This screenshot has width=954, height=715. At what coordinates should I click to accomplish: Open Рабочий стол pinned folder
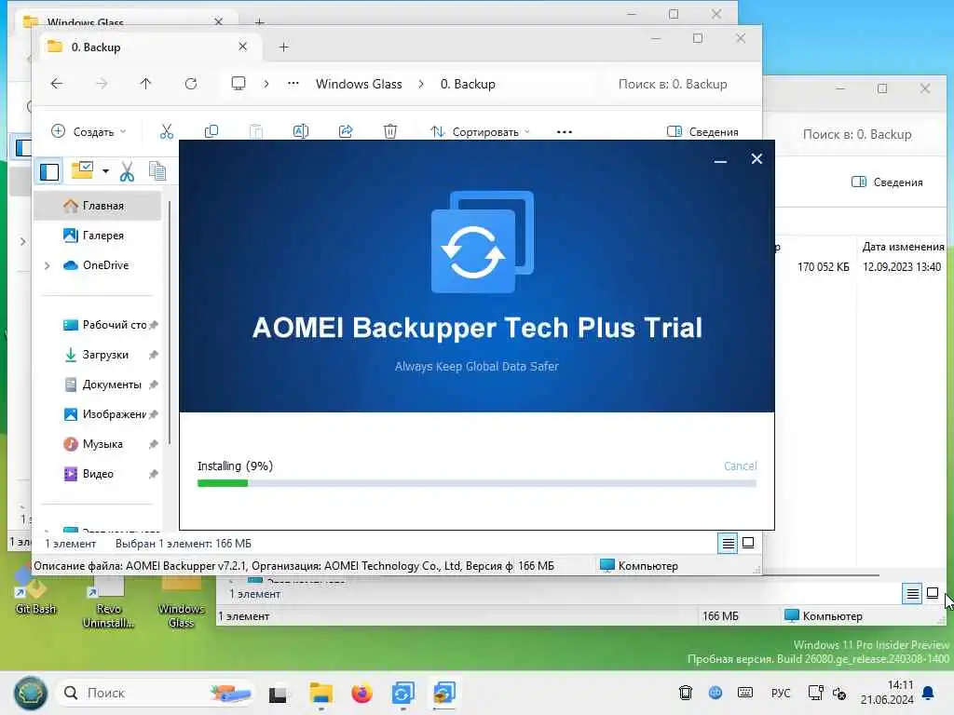(105, 325)
